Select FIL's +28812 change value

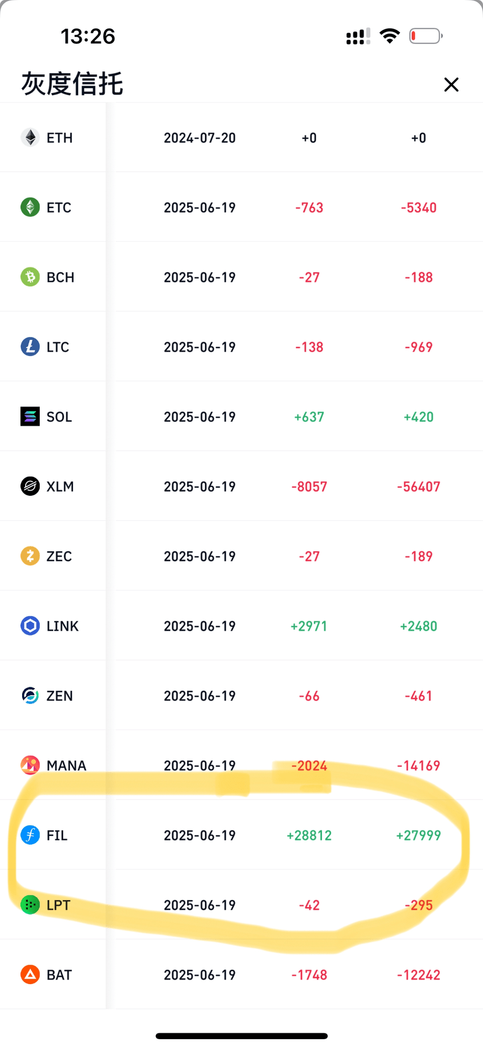pyautogui.click(x=309, y=835)
